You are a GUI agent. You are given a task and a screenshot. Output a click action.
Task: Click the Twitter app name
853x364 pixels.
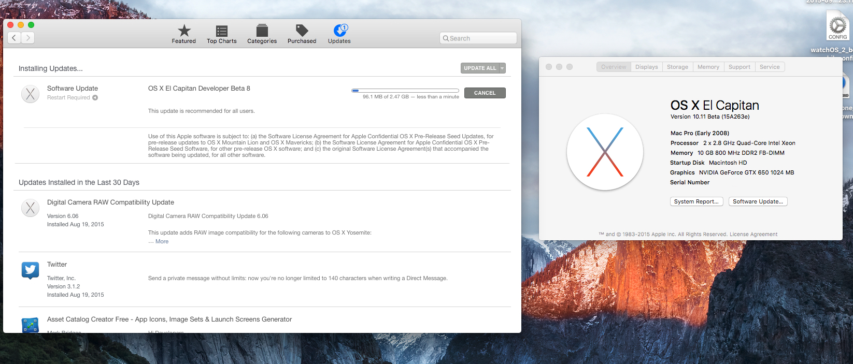(57, 265)
